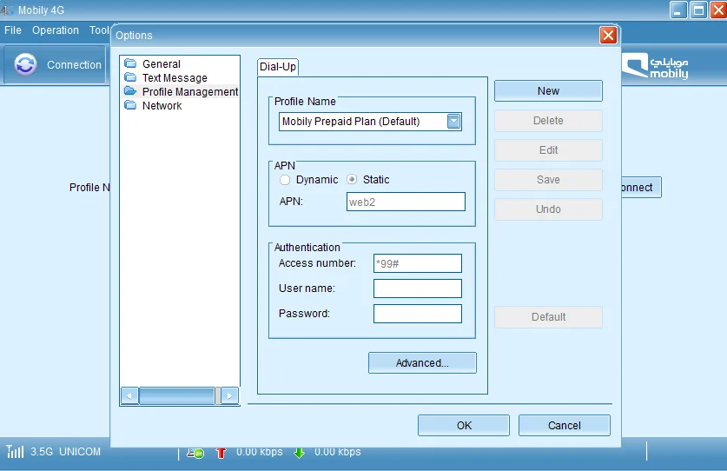The height and width of the screenshot is (471, 727).
Task: Click the tree scrollbar left arrow
Action: [x=129, y=395]
